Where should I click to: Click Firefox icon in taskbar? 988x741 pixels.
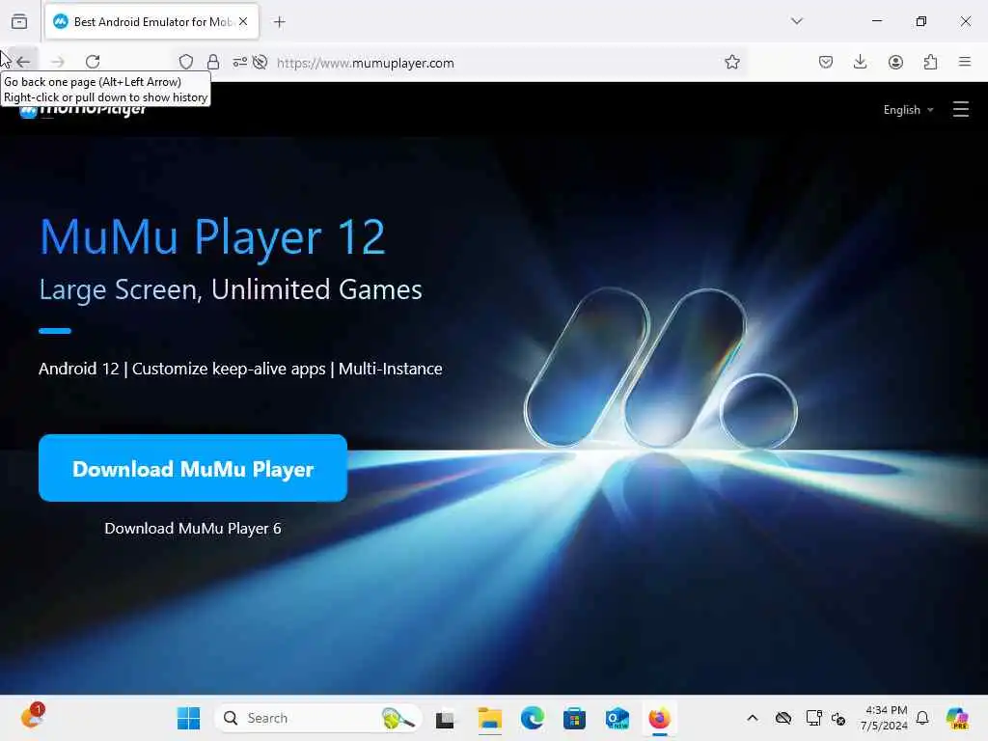(x=660, y=718)
